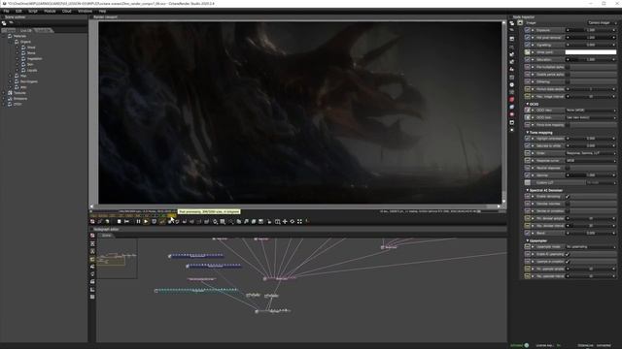Click the blue sphere icon in inspector sidebar
Screen dimensions: 622x349
(512, 107)
